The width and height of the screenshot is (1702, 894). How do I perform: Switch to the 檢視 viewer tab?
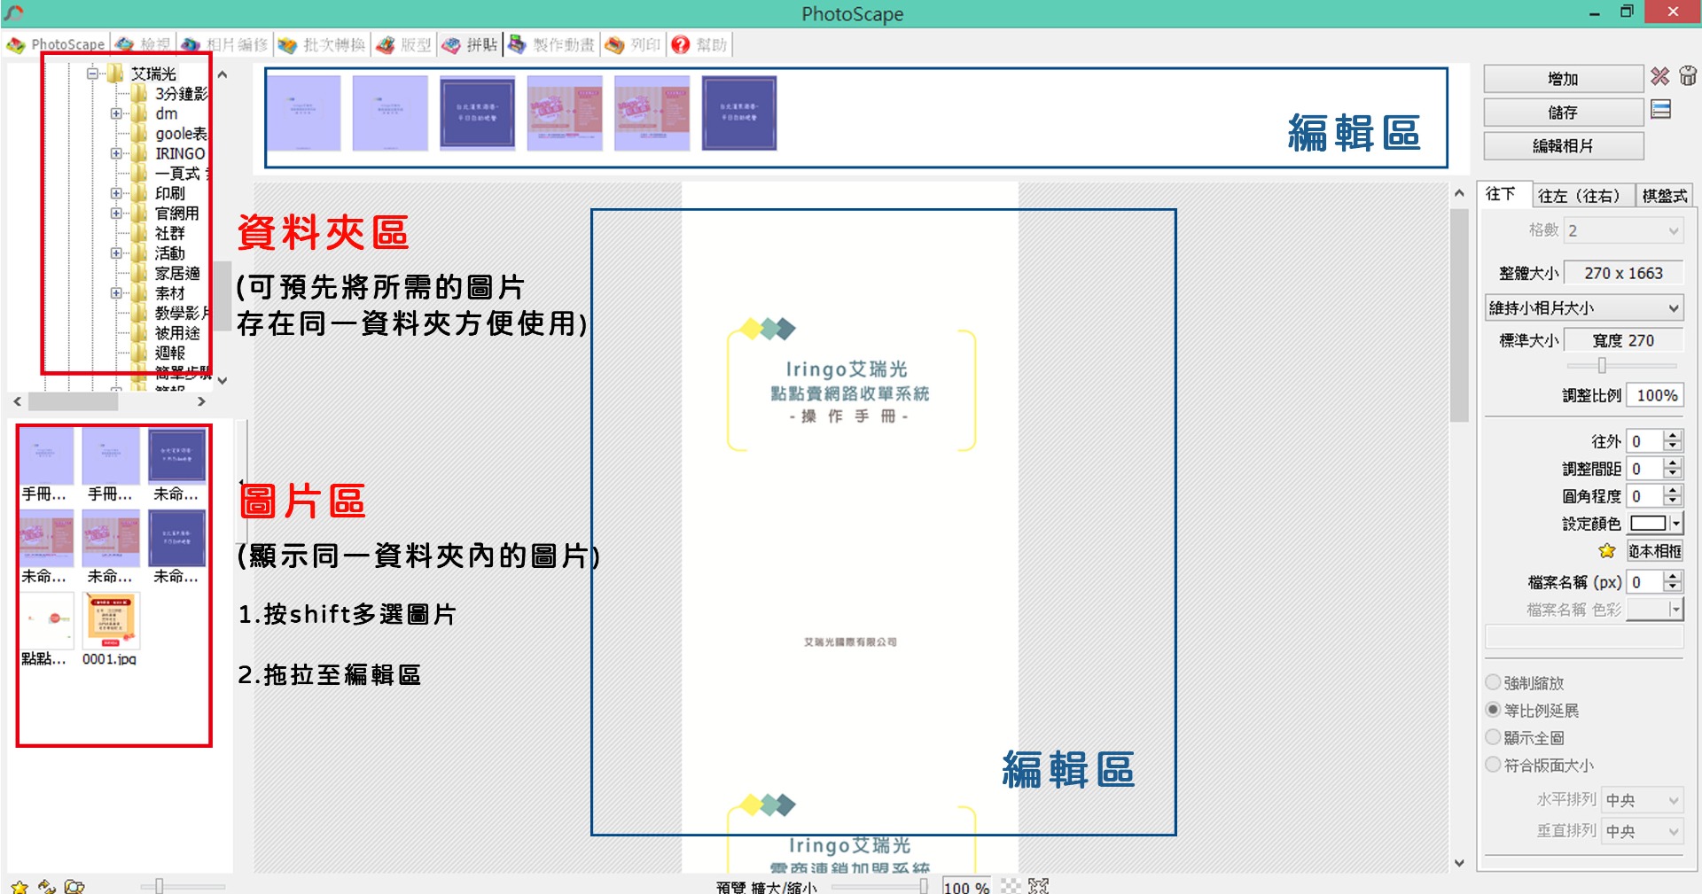(x=144, y=44)
